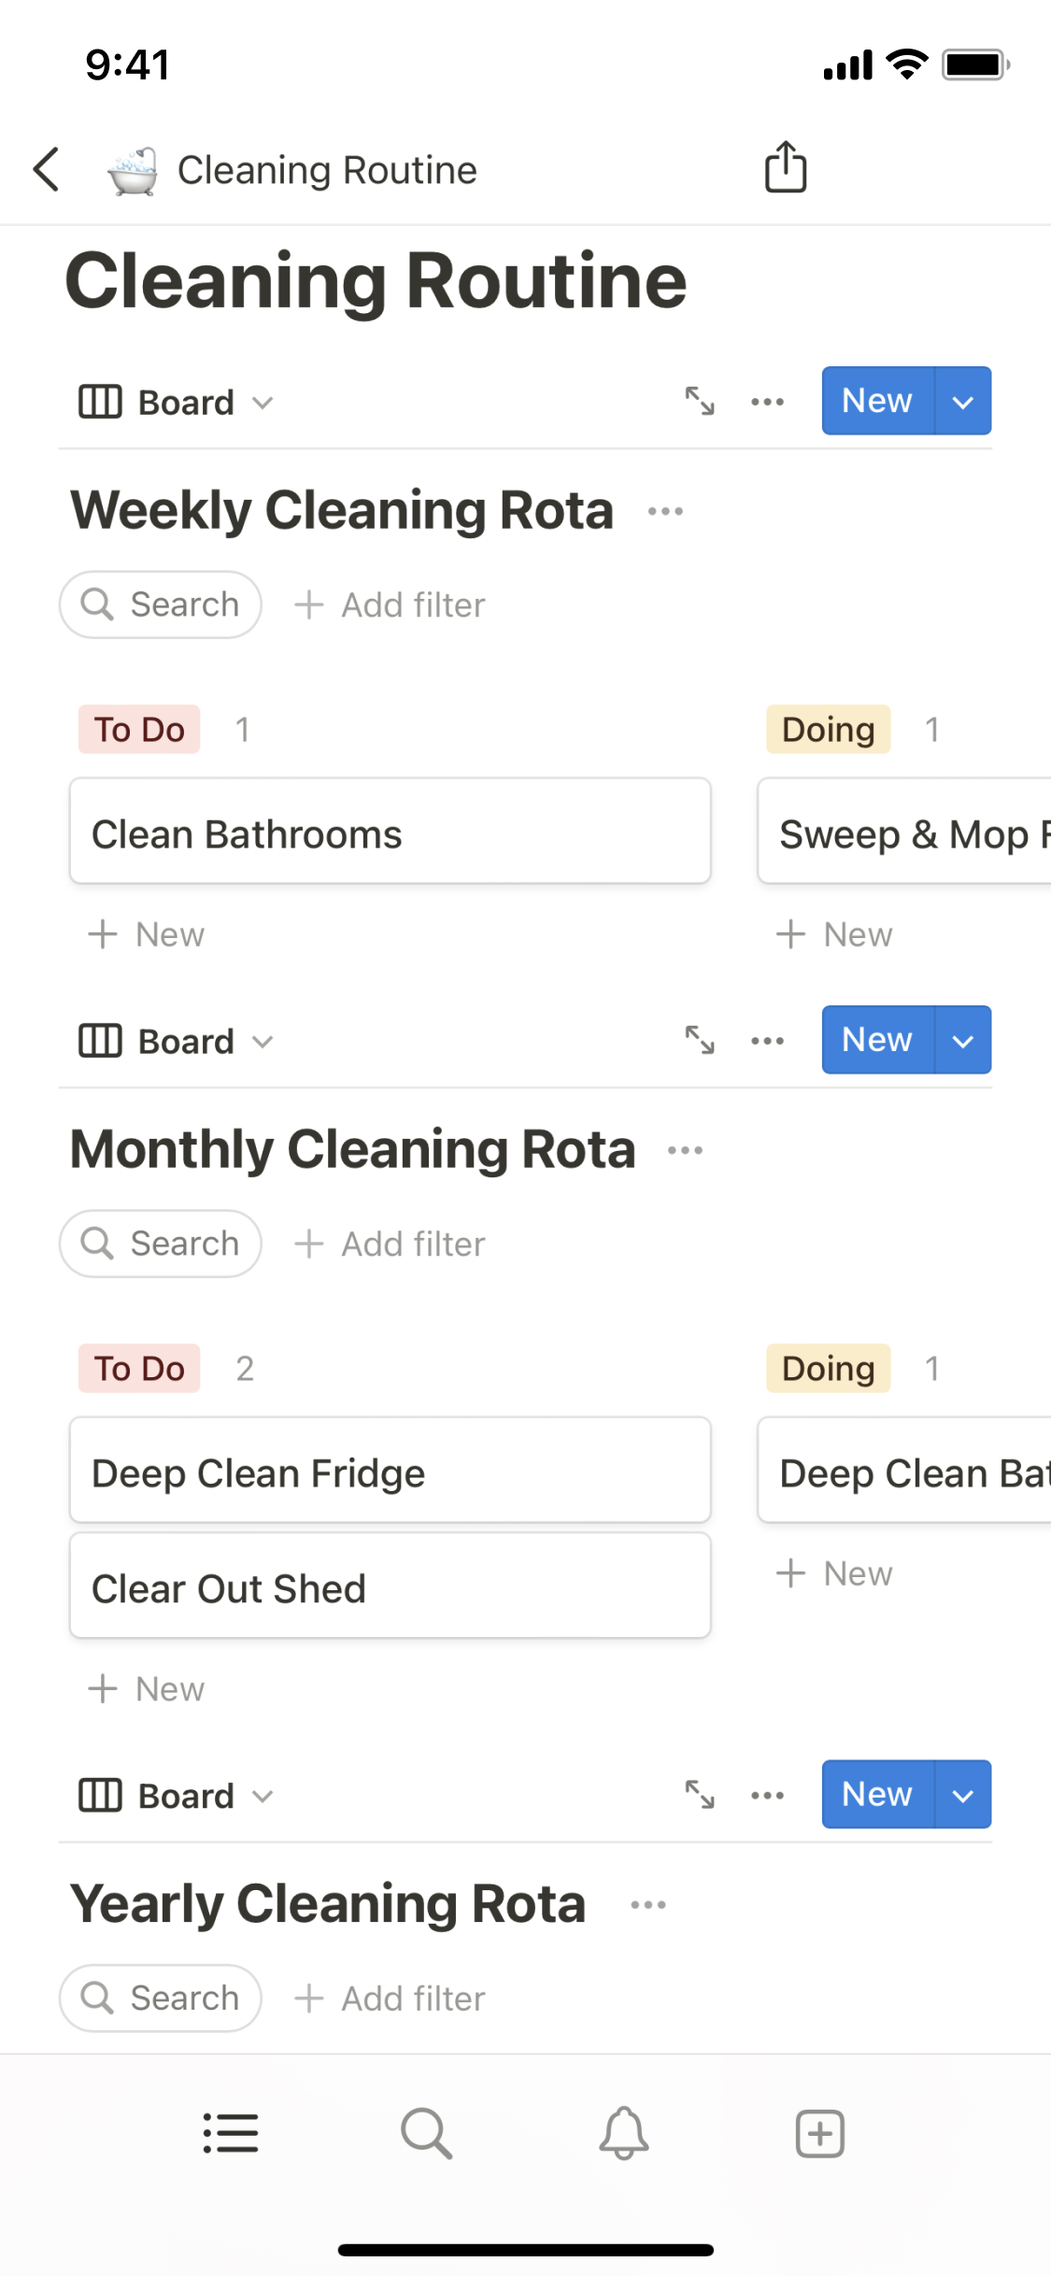This screenshot has width=1051, height=2276.
Task: Add new card under Monthly Doing column
Action: click(x=834, y=1573)
